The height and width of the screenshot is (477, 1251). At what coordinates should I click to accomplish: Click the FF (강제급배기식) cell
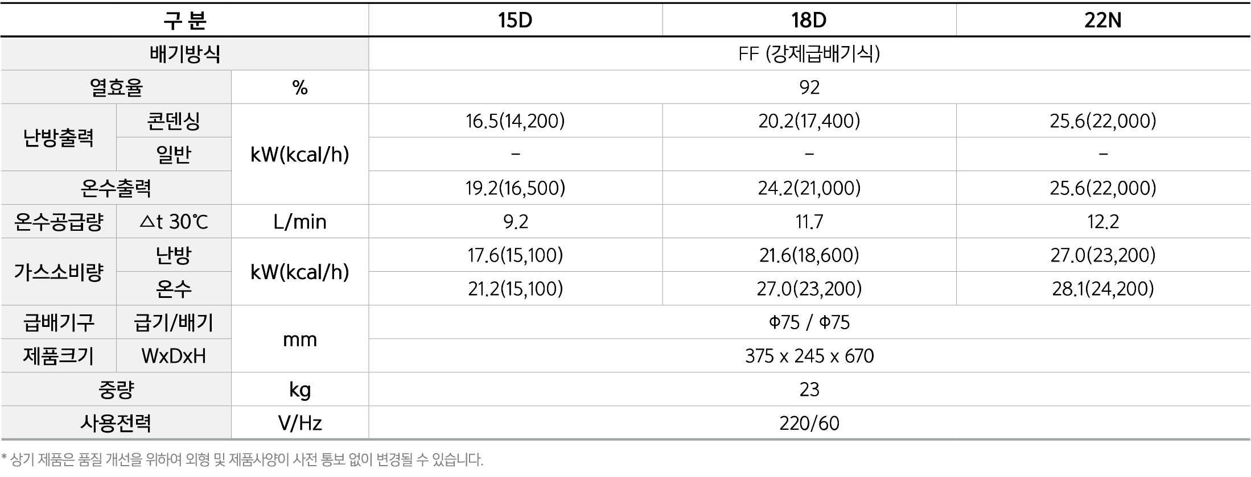click(809, 54)
